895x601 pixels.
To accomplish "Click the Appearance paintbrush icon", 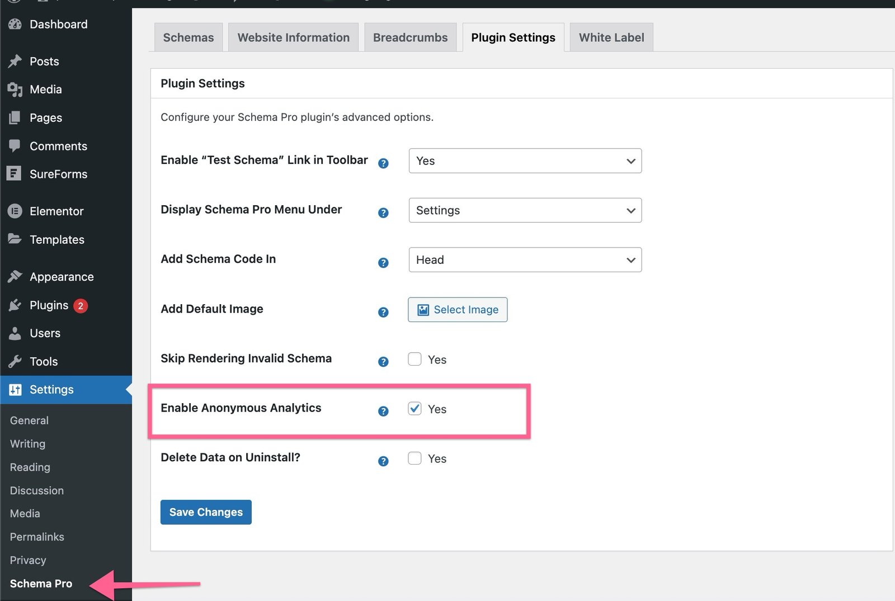I will 15,277.
